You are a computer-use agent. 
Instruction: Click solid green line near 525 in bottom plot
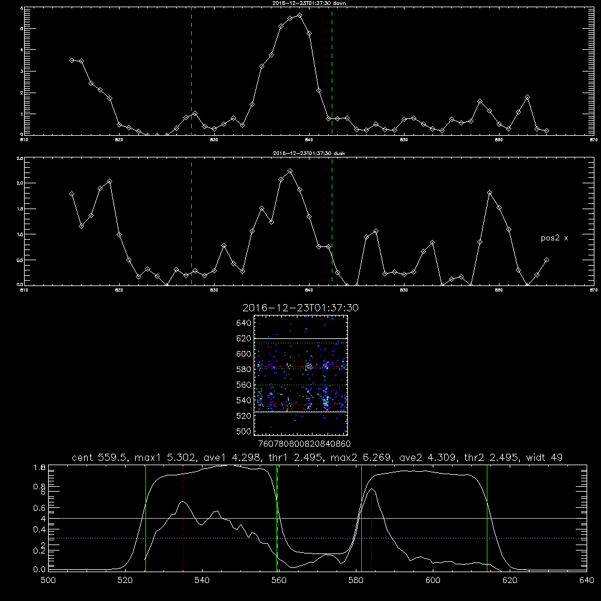coord(145,518)
